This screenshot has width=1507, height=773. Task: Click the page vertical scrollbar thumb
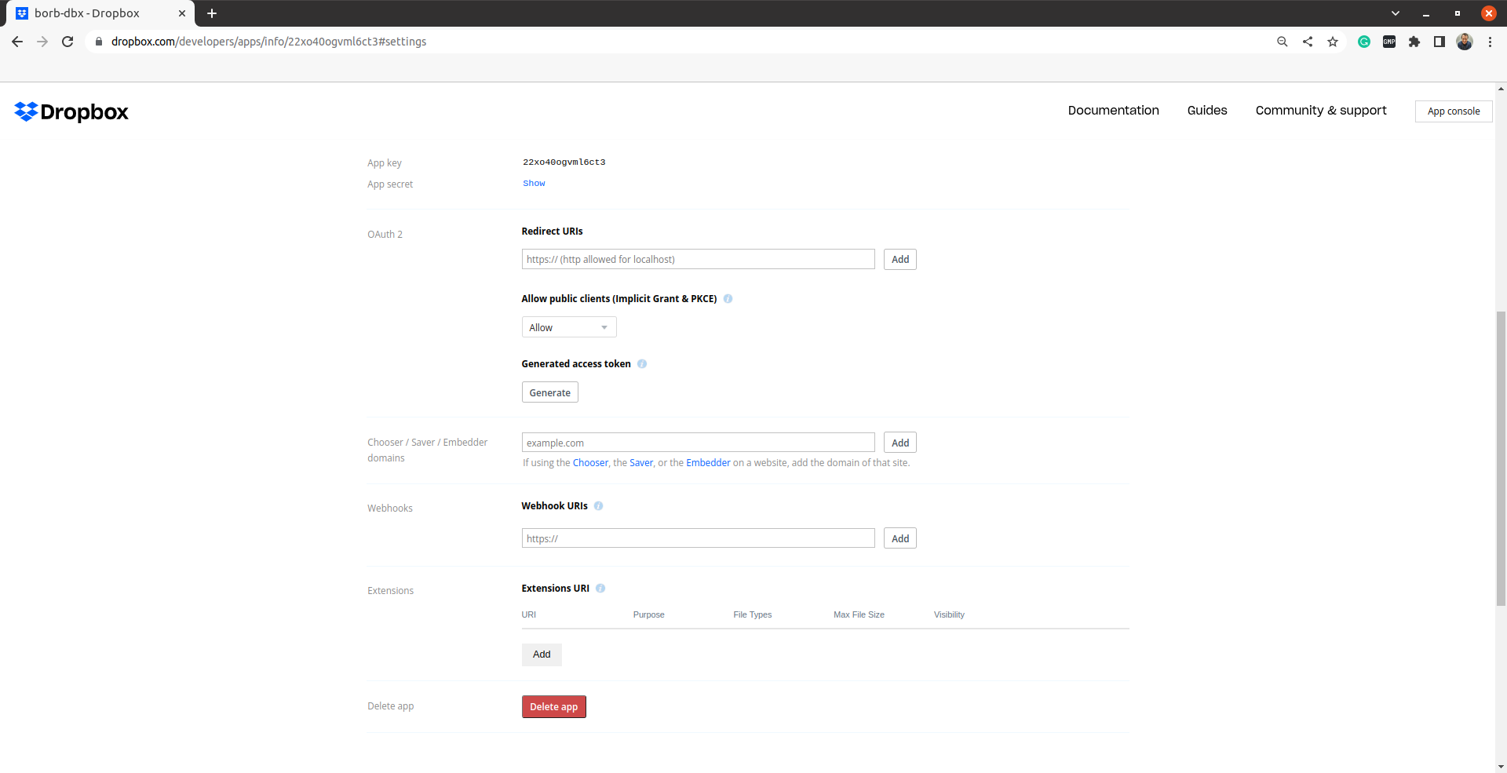(1501, 458)
